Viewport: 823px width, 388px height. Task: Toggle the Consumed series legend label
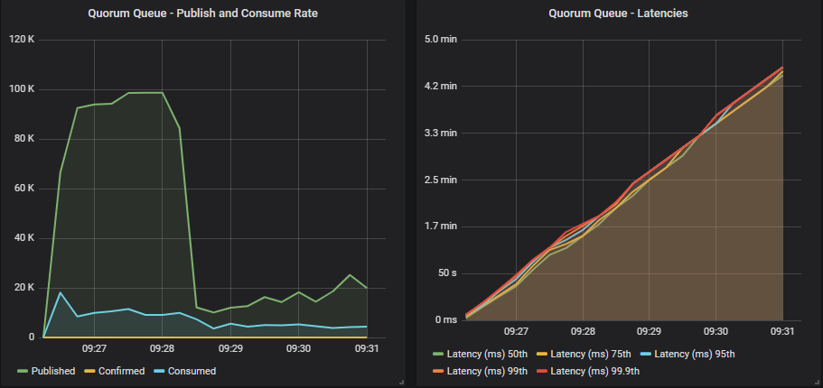(x=191, y=371)
